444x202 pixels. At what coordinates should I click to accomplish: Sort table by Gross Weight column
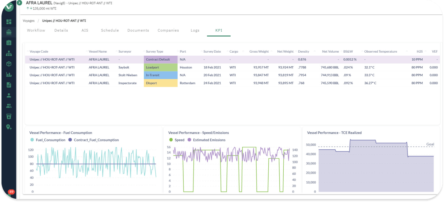(x=259, y=52)
